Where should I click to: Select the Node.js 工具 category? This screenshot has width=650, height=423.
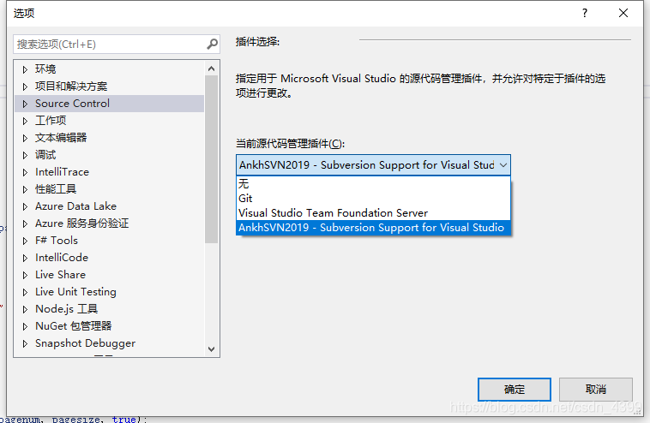pyautogui.click(x=66, y=309)
